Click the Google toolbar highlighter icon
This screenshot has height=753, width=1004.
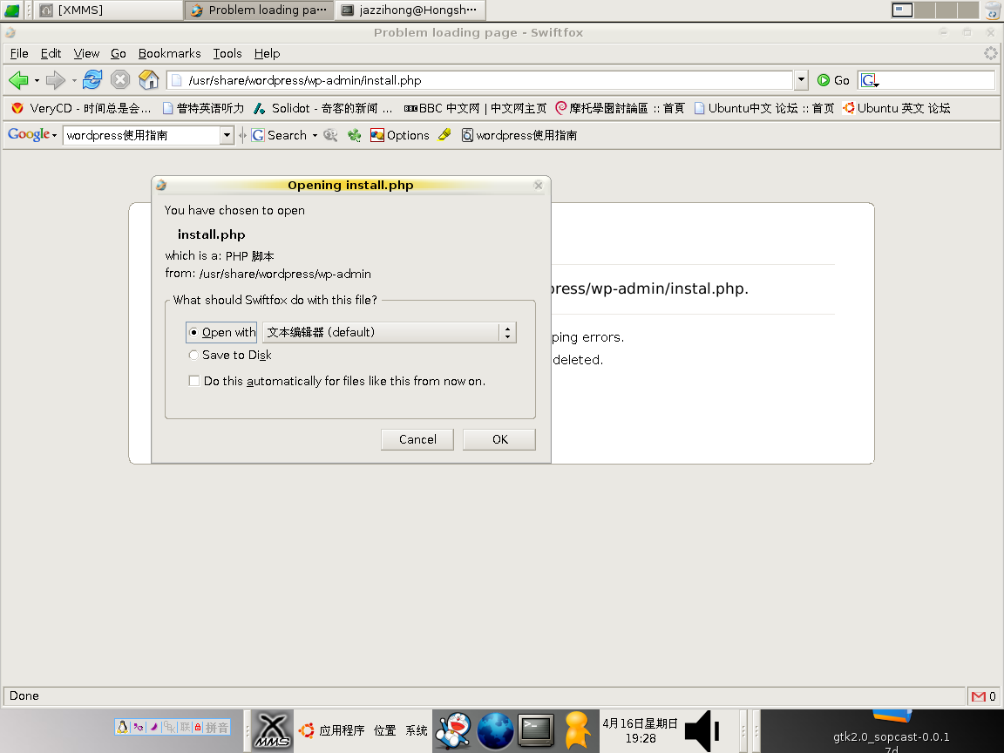point(444,134)
